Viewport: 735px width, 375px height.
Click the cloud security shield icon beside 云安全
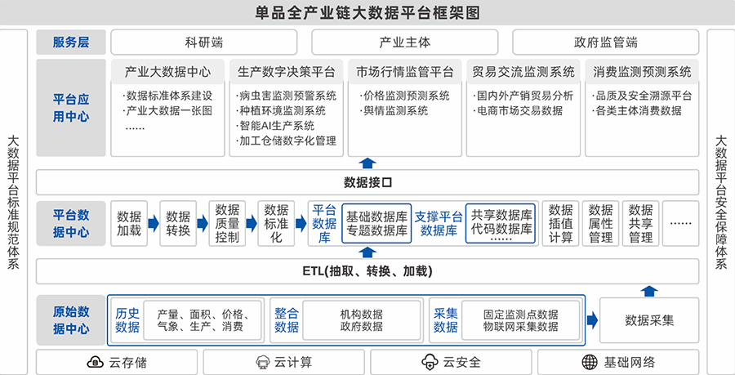point(430,362)
